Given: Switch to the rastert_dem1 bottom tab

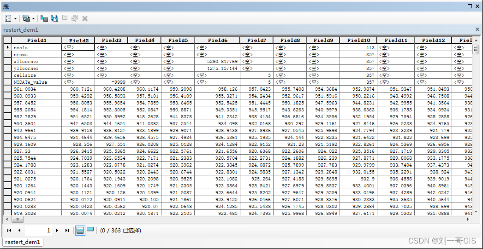Looking at the screenshot, I should pos(23,242).
